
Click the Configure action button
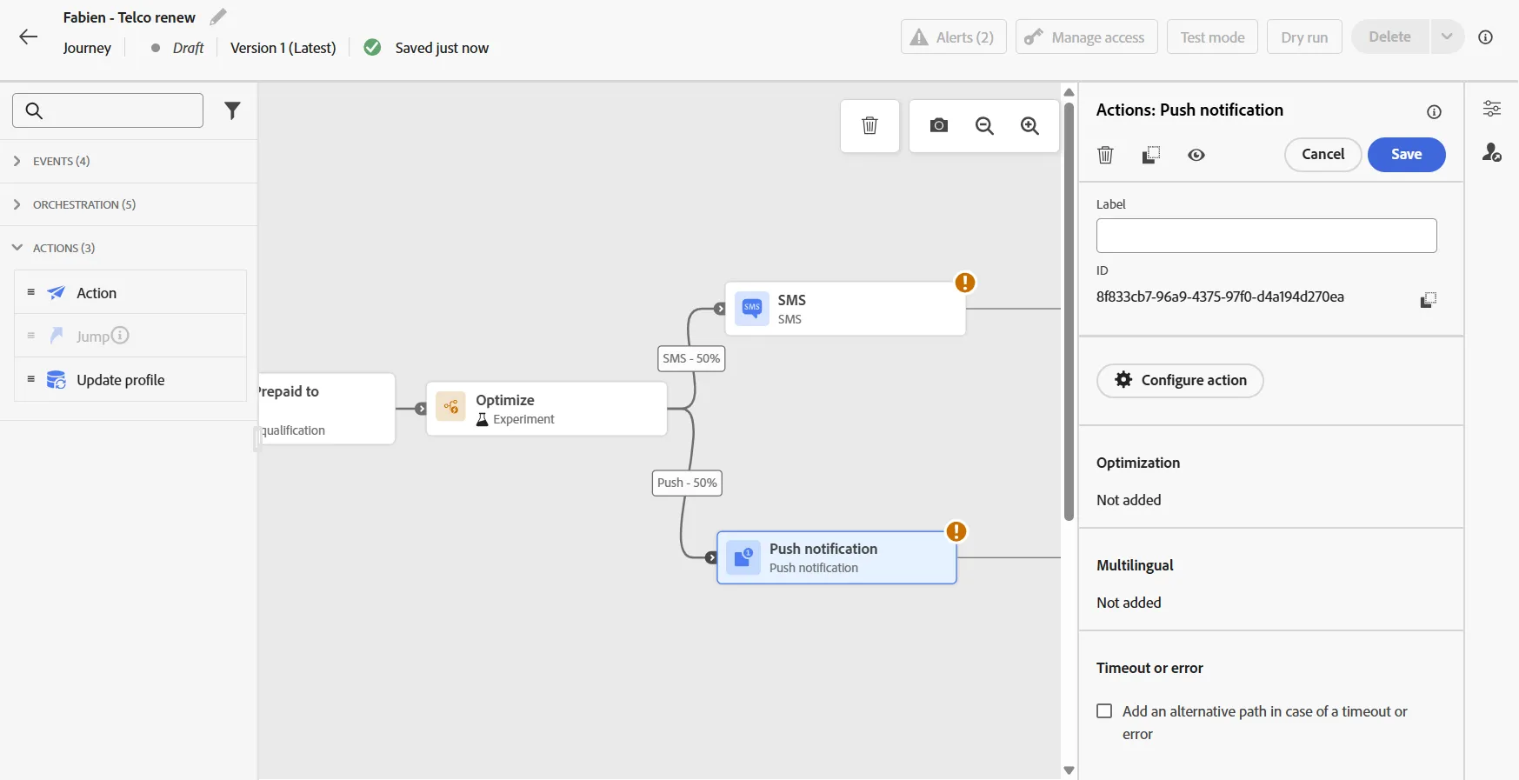[x=1180, y=381]
